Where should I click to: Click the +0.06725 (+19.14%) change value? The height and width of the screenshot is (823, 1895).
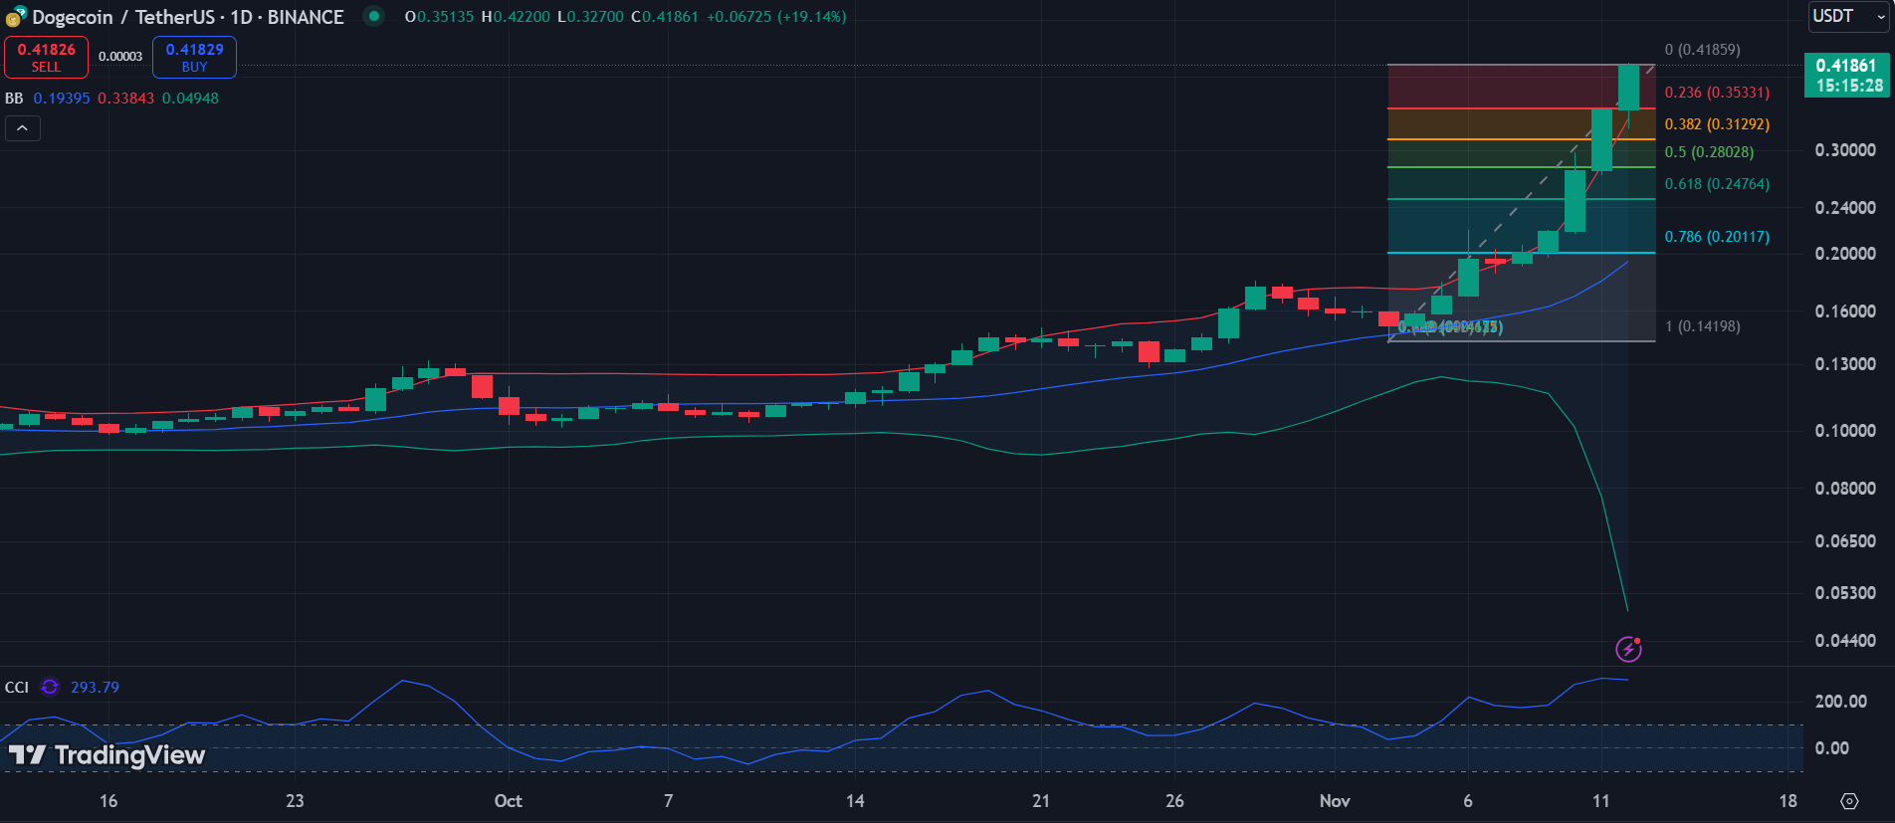point(776,17)
